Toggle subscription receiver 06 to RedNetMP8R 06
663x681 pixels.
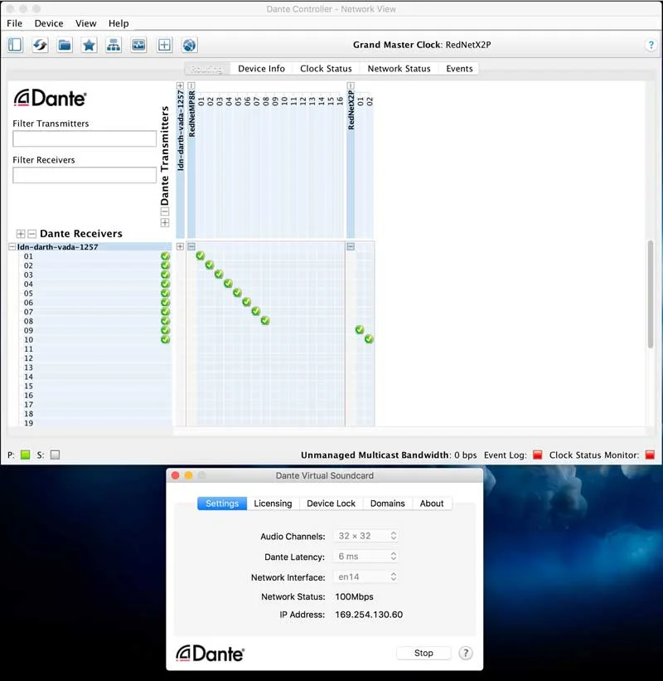(x=246, y=302)
